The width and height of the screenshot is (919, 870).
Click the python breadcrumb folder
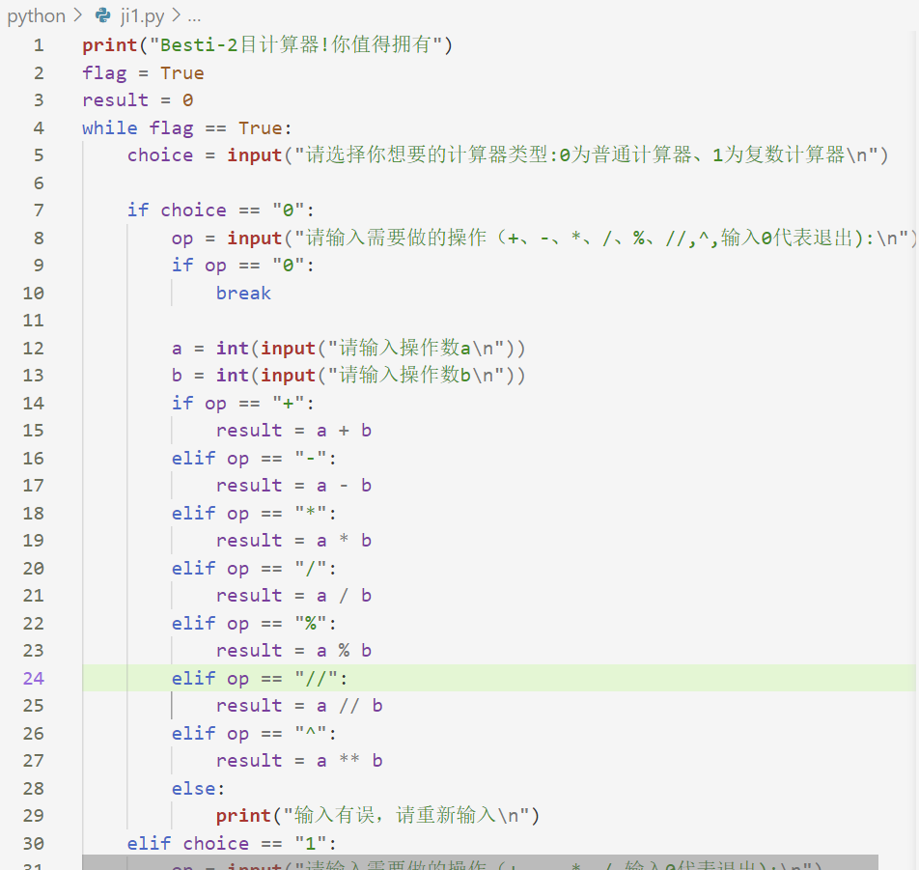(36, 15)
